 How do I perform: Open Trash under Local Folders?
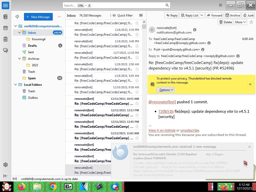38,91
